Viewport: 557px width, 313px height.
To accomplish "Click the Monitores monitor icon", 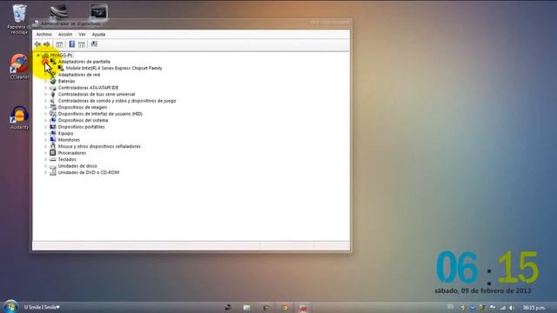I will tap(53, 140).
